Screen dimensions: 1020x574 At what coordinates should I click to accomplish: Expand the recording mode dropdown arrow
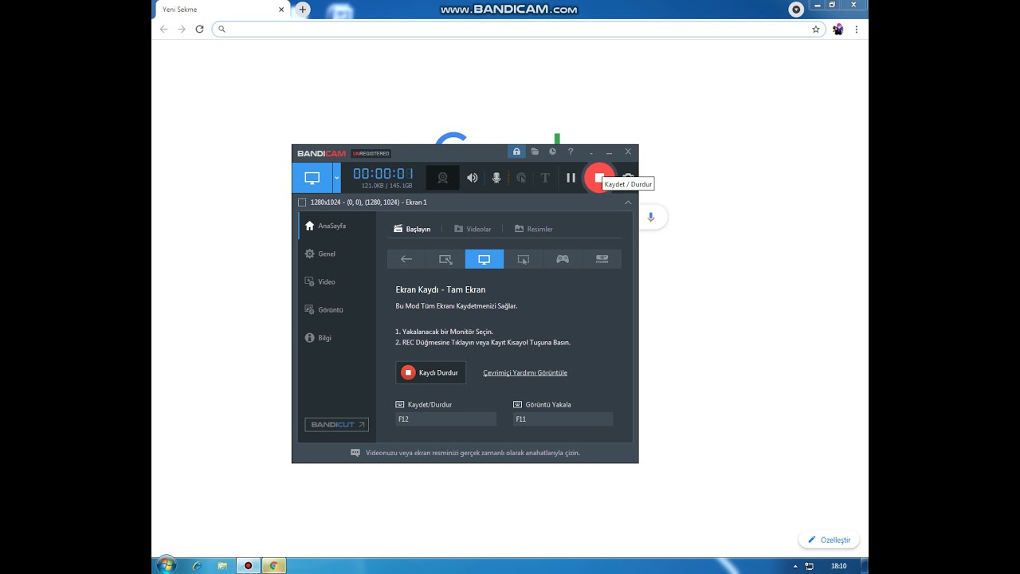[x=336, y=178]
